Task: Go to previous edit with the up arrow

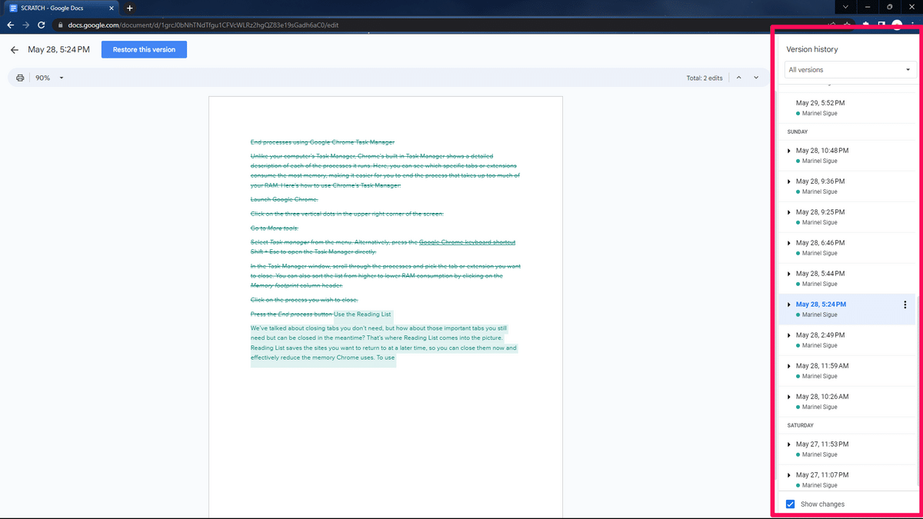Action: click(x=738, y=78)
